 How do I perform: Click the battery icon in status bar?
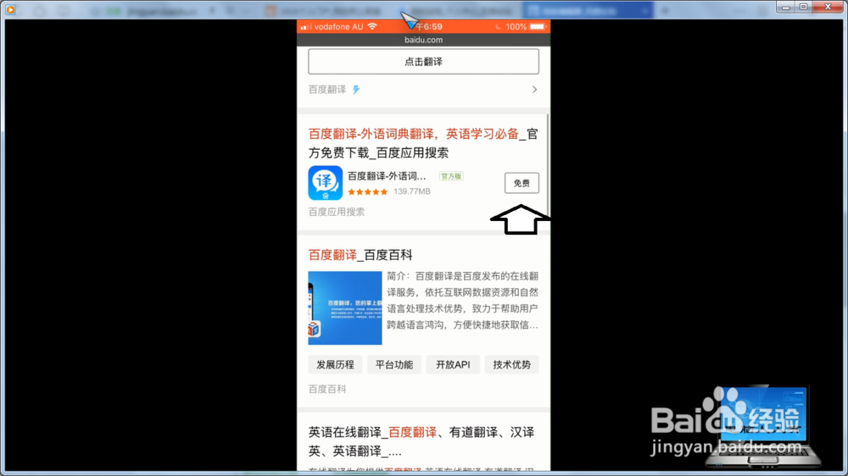(x=538, y=26)
